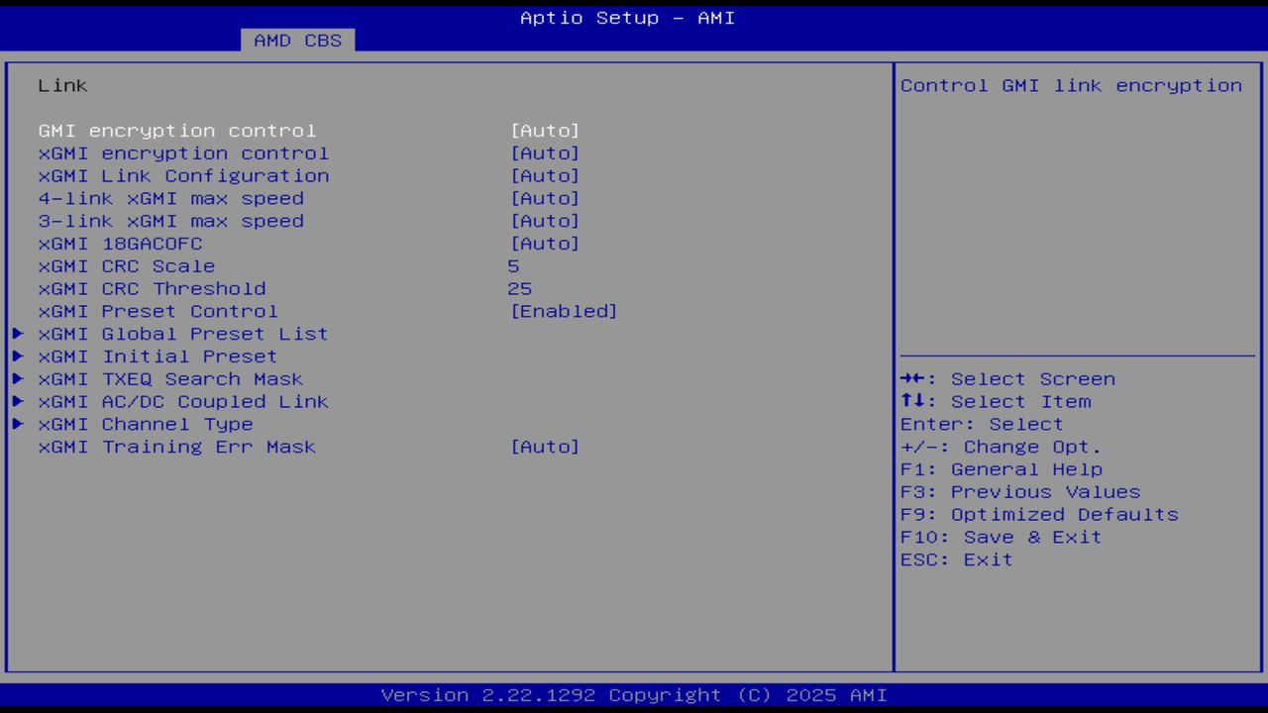Toggle xGMI 18GACOFC Auto setting
Screen dimensions: 1268x713
point(544,244)
